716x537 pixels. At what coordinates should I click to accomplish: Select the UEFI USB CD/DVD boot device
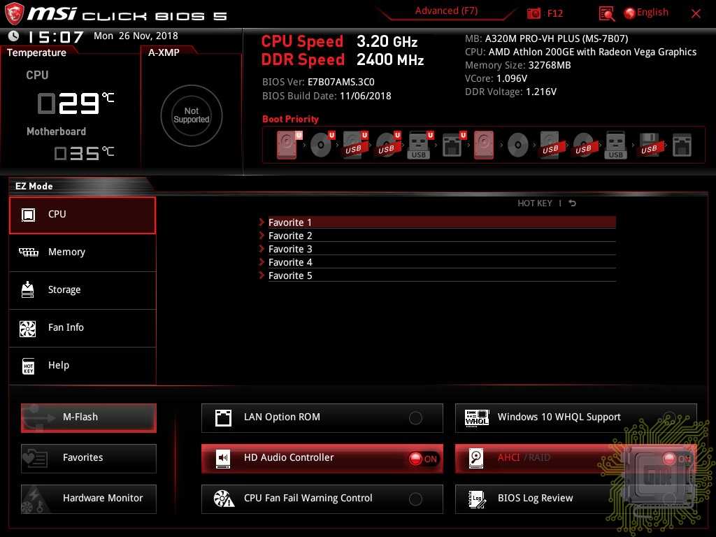point(387,145)
